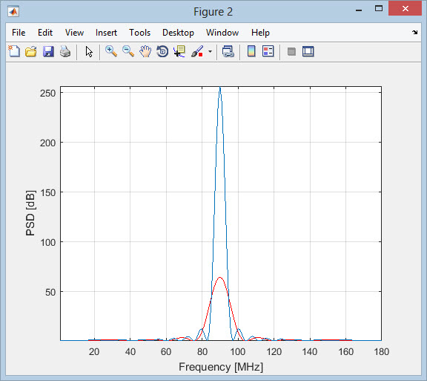Insert a colorbar using the toolbar icon
427x381 pixels.
click(251, 51)
